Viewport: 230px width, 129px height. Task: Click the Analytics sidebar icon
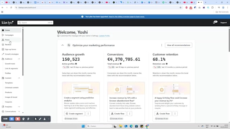[x=3, y=107]
